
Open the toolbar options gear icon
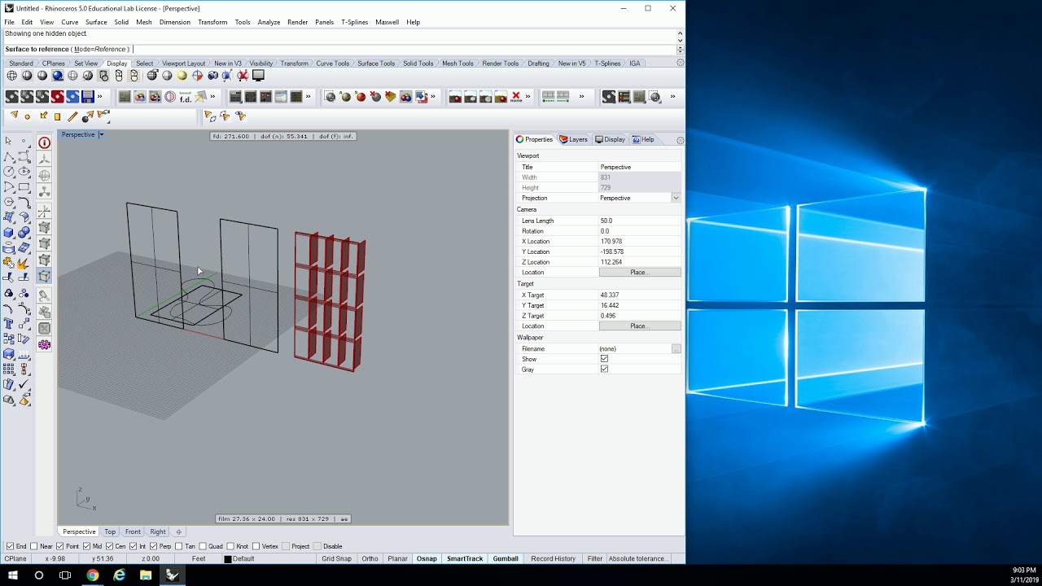pos(681,63)
